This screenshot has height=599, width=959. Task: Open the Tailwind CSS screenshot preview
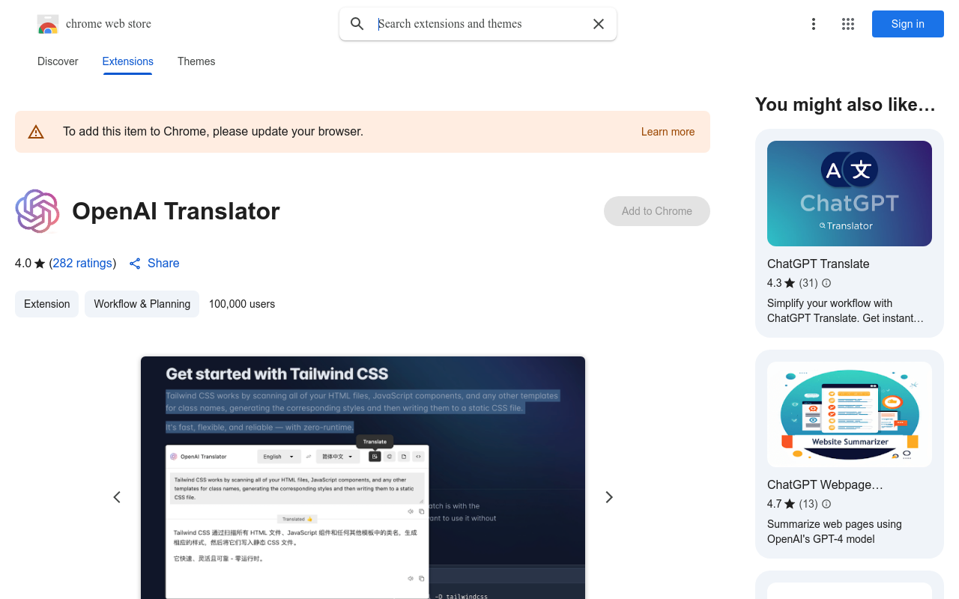point(363,478)
